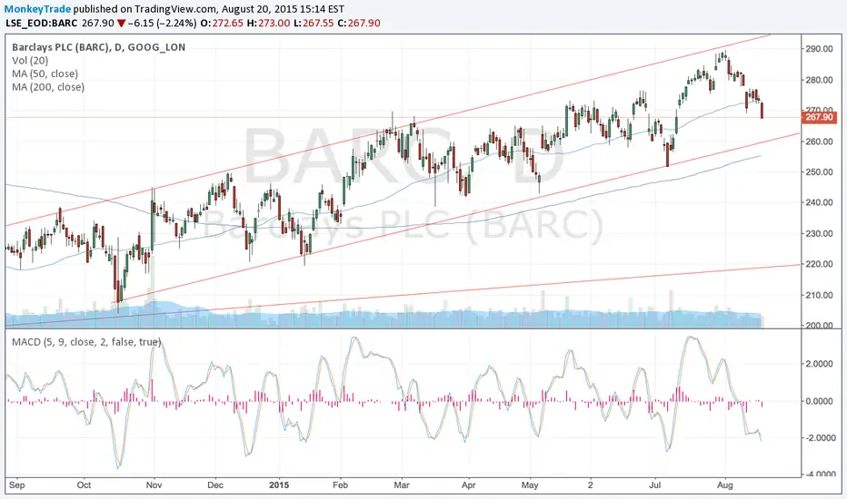Click the May label on time axis
The height and width of the screenshot is (499, 847).
[530, 485]
